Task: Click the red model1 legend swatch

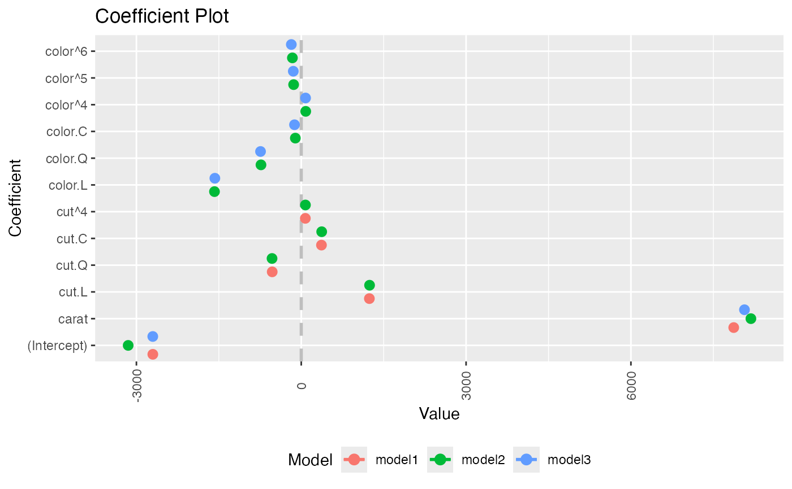Action: point(354,460)
